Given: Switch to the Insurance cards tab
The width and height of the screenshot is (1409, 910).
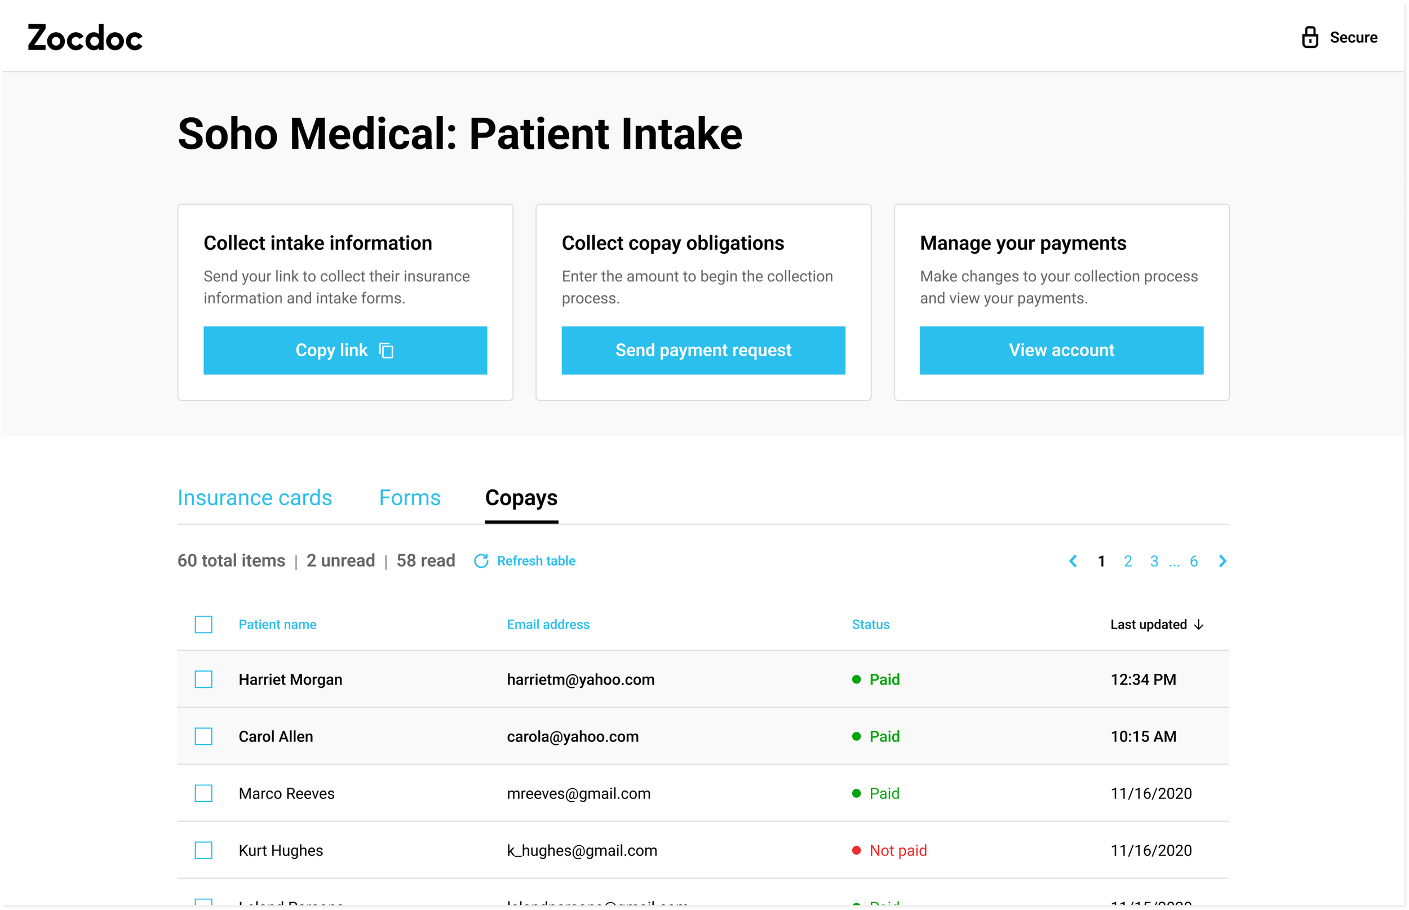Looking at the screenshot, I should (x=255, y=497).
